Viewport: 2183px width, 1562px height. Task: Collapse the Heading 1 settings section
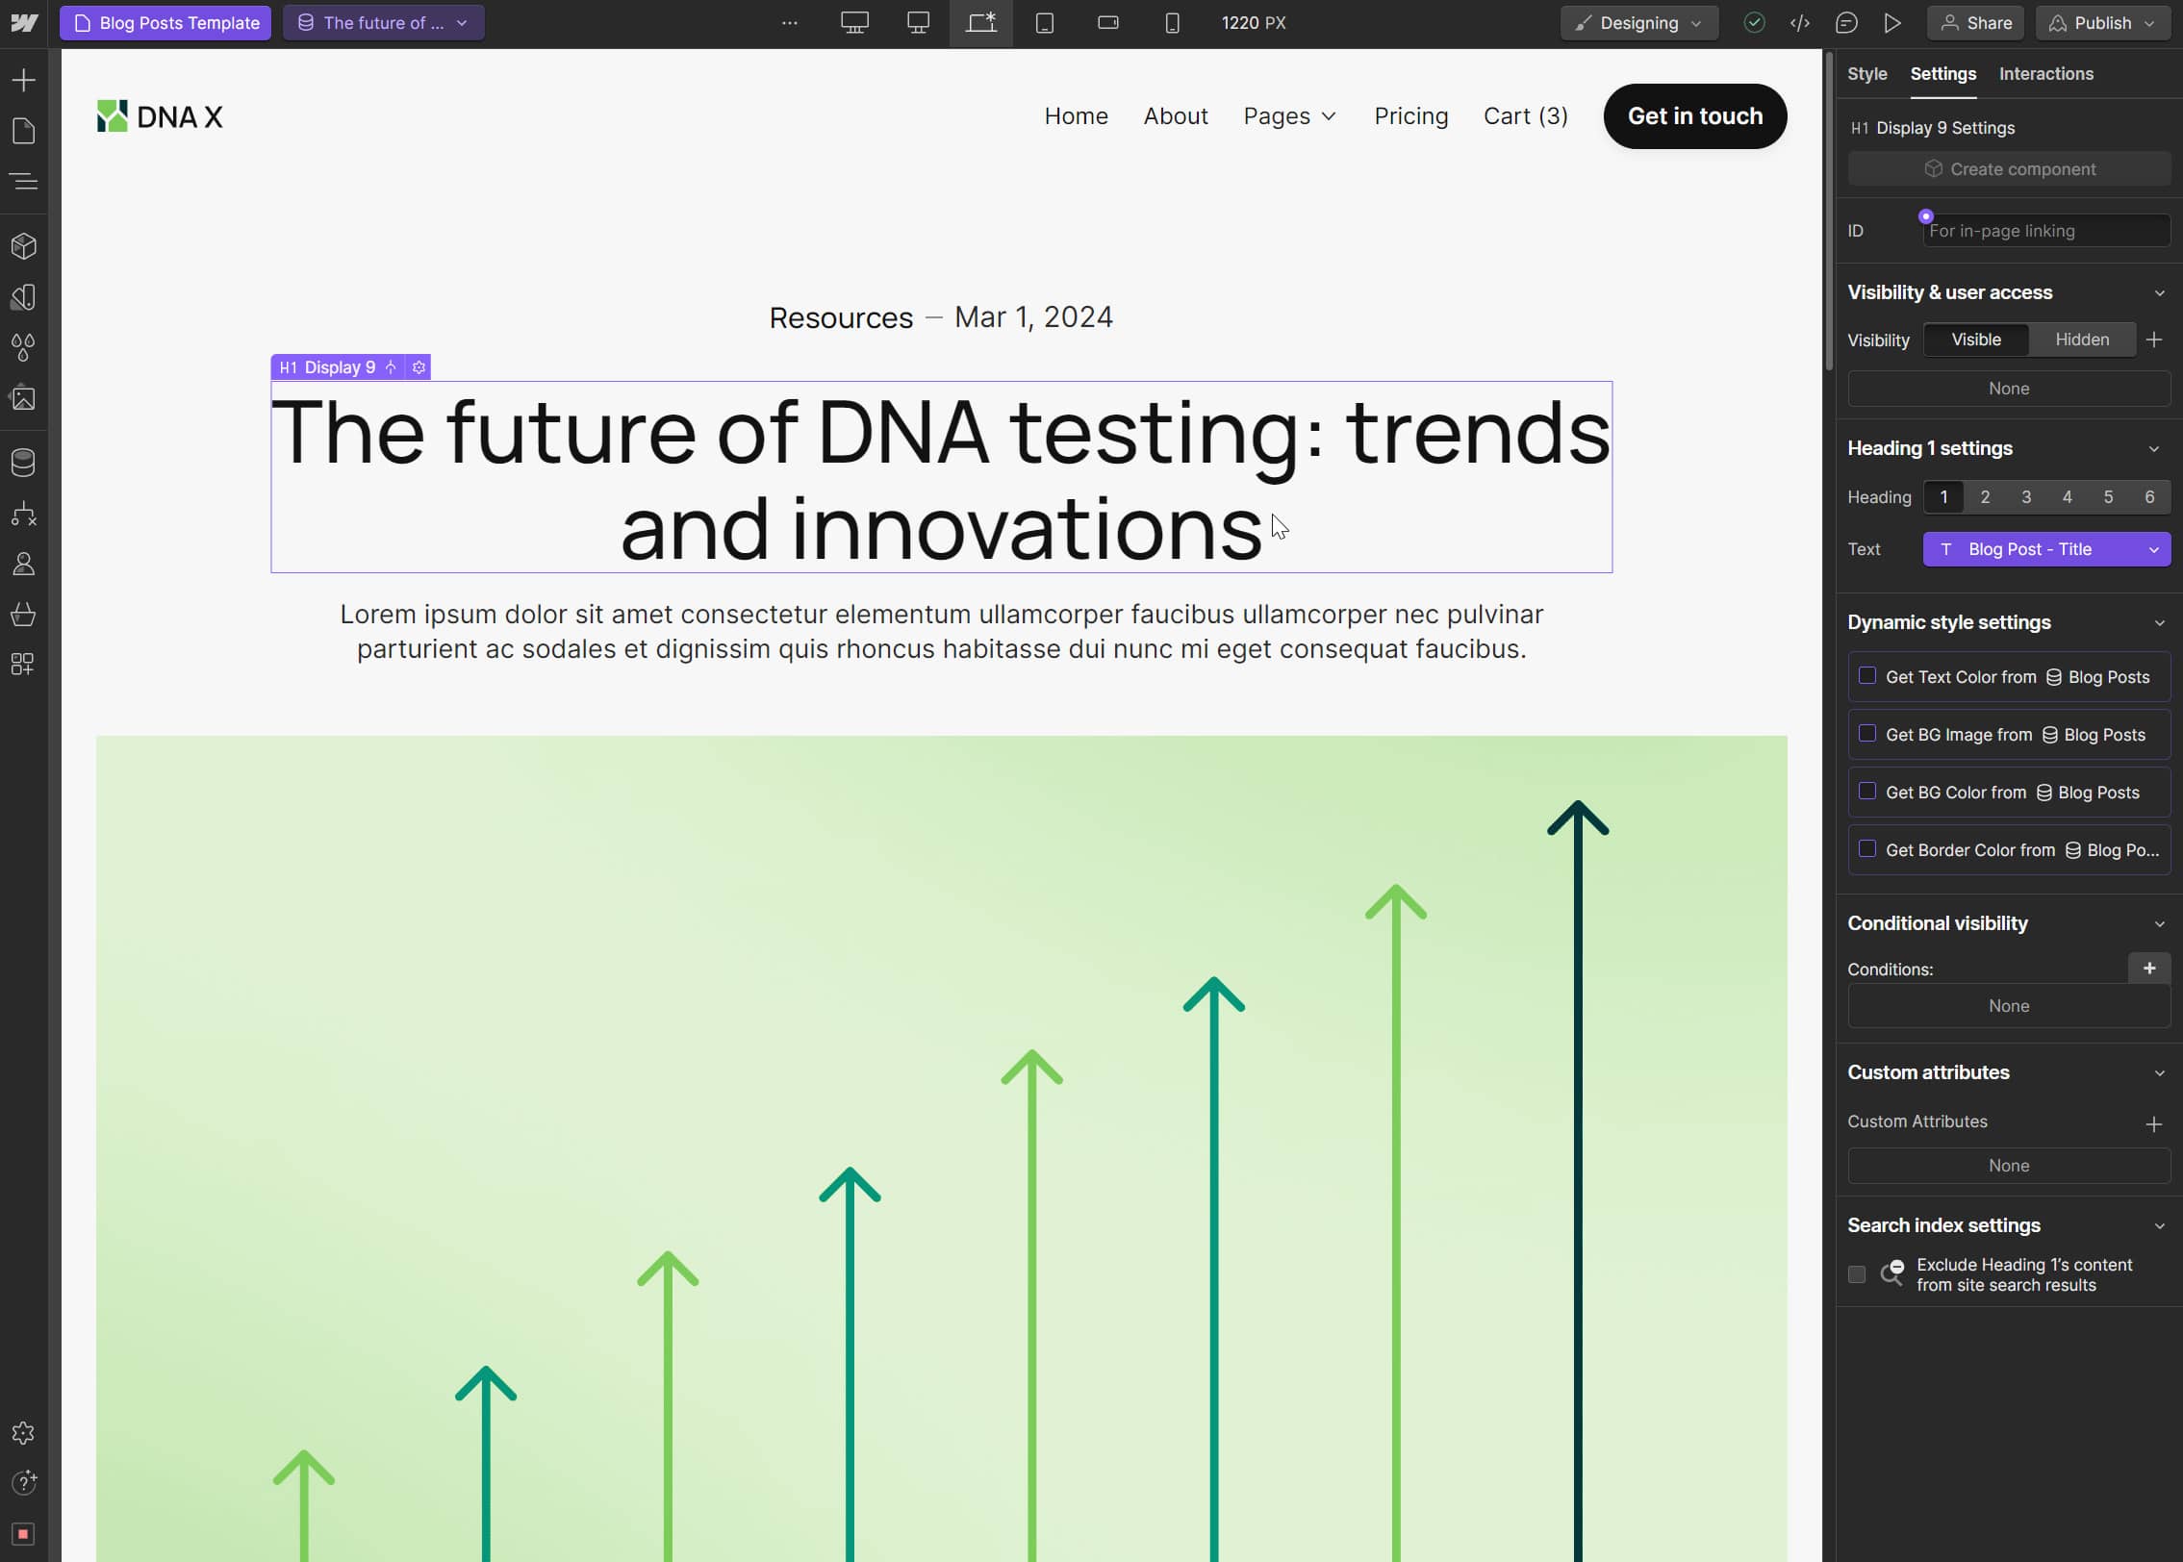[2154, 448]
